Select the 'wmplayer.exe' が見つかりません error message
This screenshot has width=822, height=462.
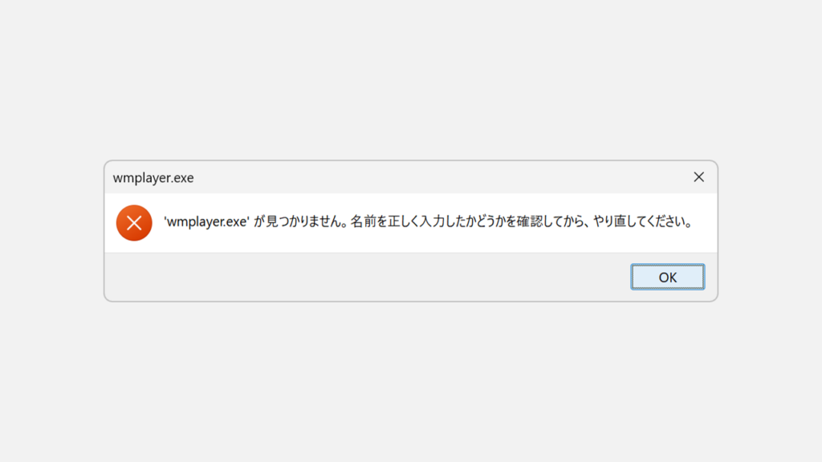click(429, 221)
